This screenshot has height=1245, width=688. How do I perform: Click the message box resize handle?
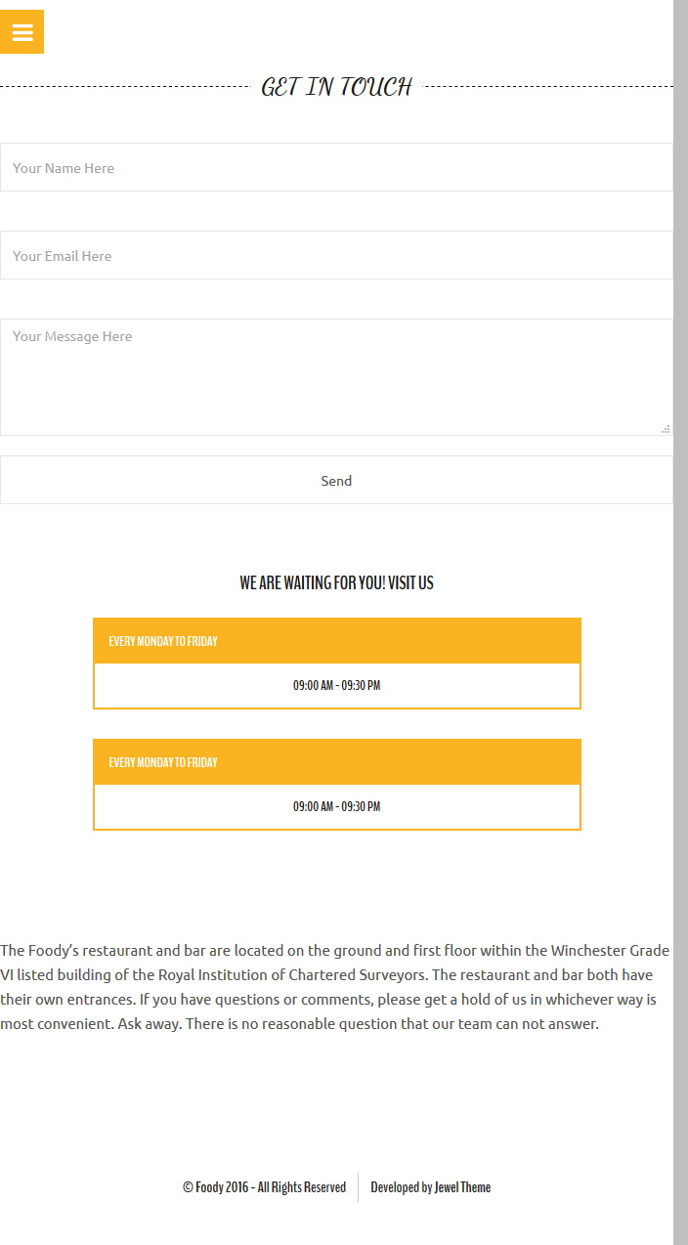(x=666, y=428)
